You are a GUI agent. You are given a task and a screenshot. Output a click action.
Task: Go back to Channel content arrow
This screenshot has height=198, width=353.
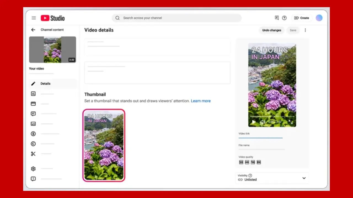(x=33, y=30)
